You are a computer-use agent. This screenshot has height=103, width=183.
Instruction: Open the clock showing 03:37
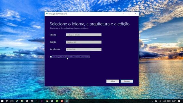pos(174,101)
